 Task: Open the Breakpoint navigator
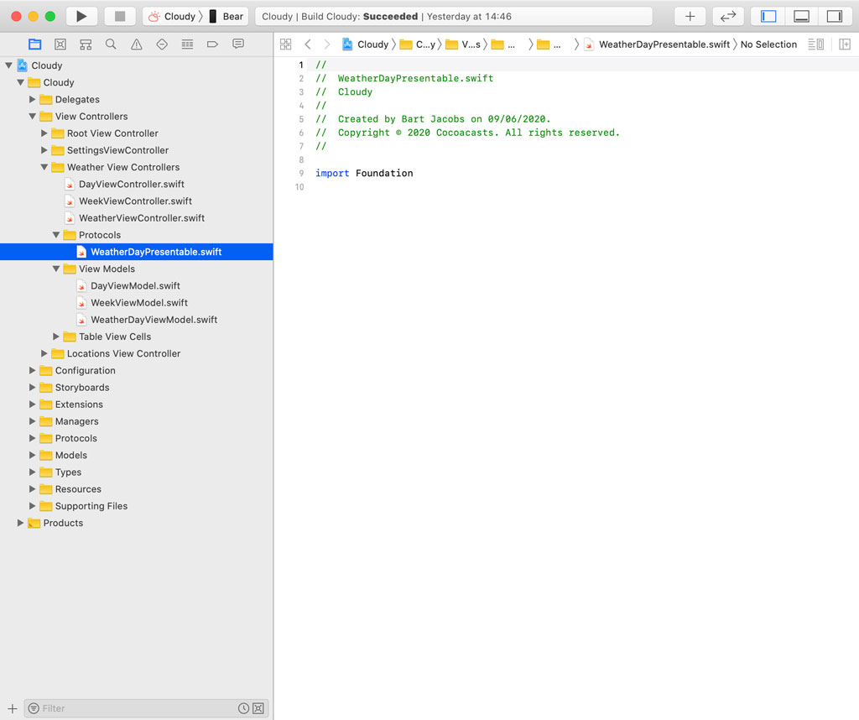click(x=211, y=44)
